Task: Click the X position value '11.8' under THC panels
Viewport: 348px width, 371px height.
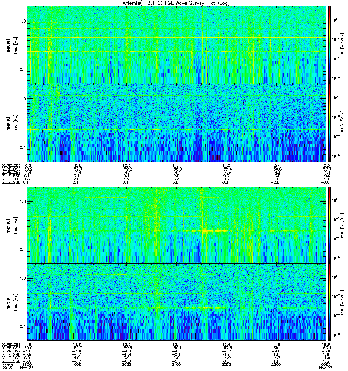Action: coord(77,345)
